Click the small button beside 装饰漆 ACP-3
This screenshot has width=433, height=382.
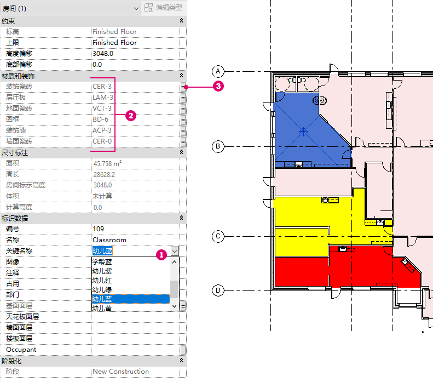[183, 130]
